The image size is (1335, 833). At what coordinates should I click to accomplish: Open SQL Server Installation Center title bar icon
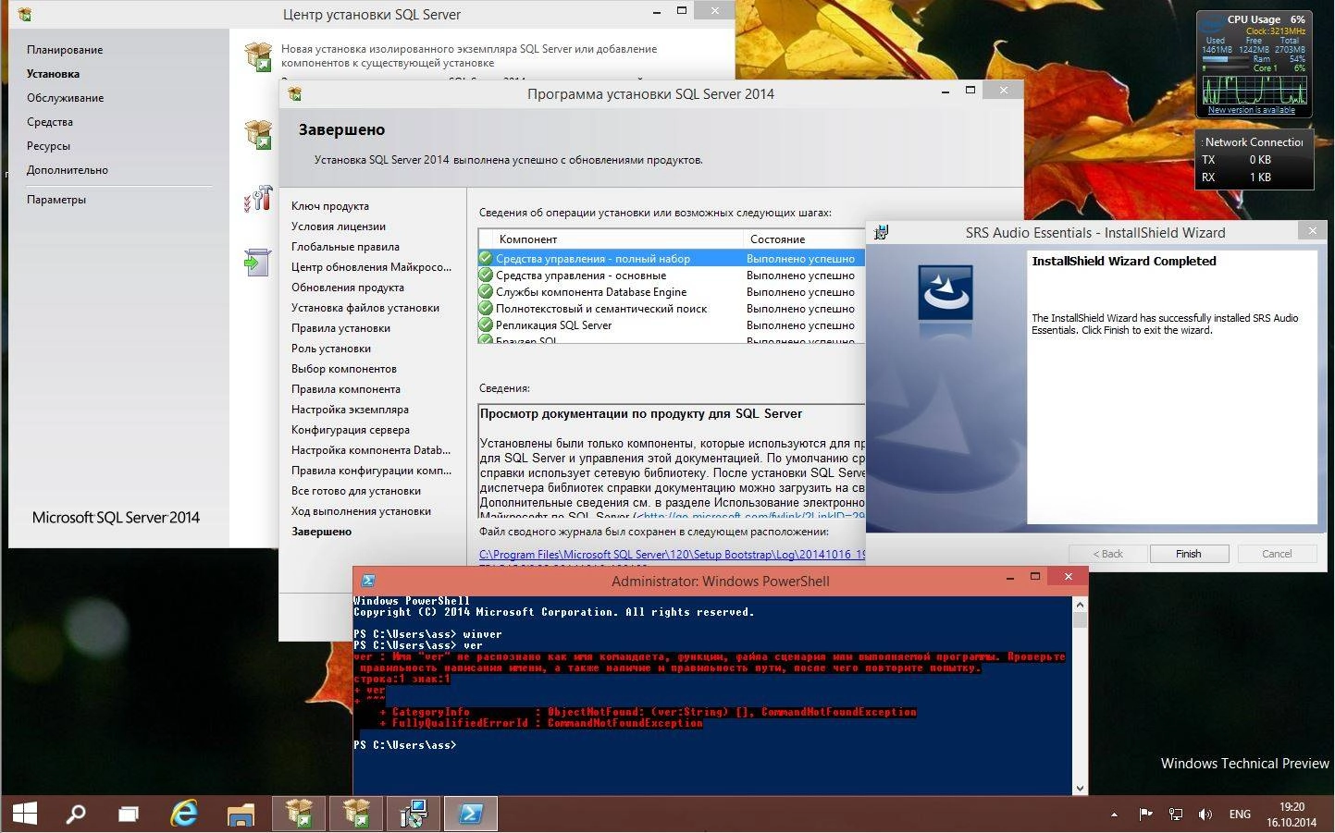pos(25,14)
